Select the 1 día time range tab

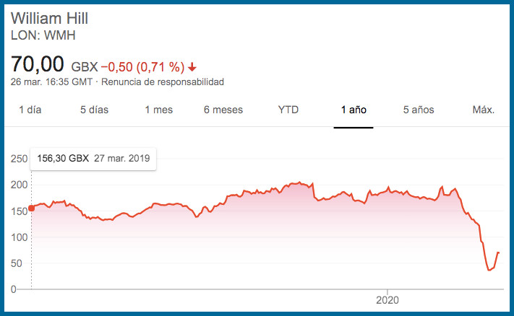coord(30,110)
